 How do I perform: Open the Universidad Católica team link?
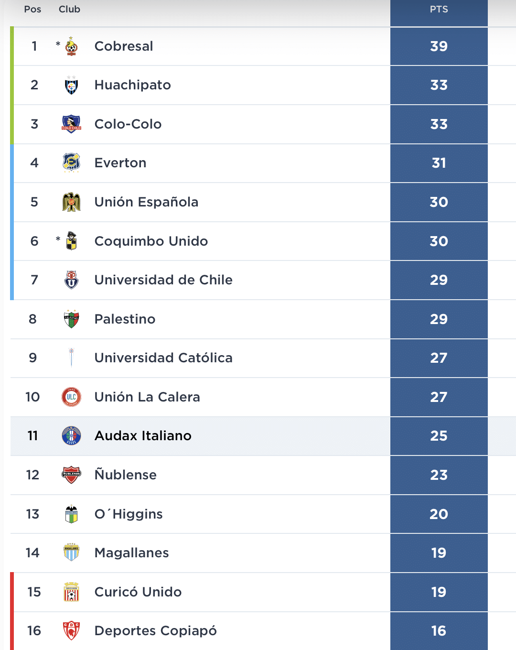[163, 358]
